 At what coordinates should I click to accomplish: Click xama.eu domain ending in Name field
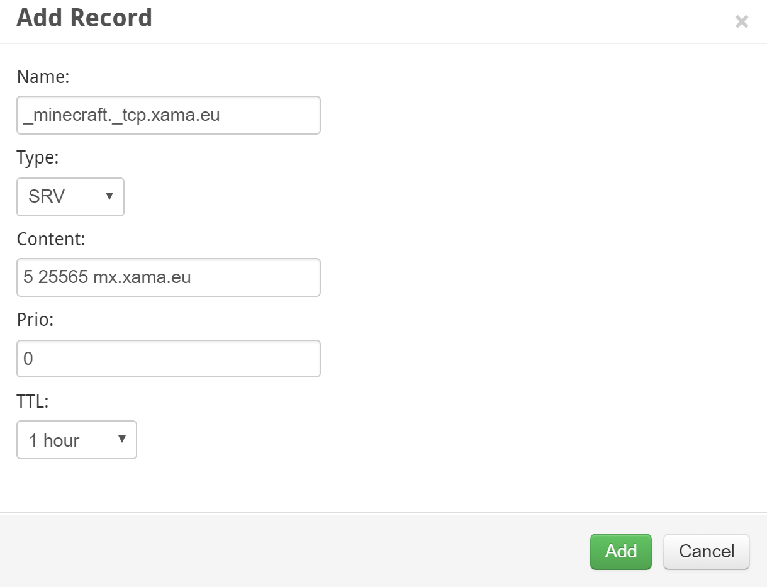[193, 115]
